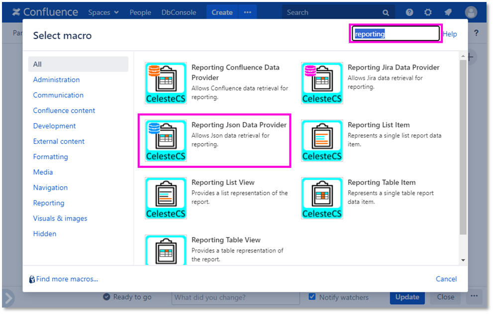The height and width of the screenshot is (314, 493).
Task: Select 'Reporting Table Item' title
Action: click(382, 182)
